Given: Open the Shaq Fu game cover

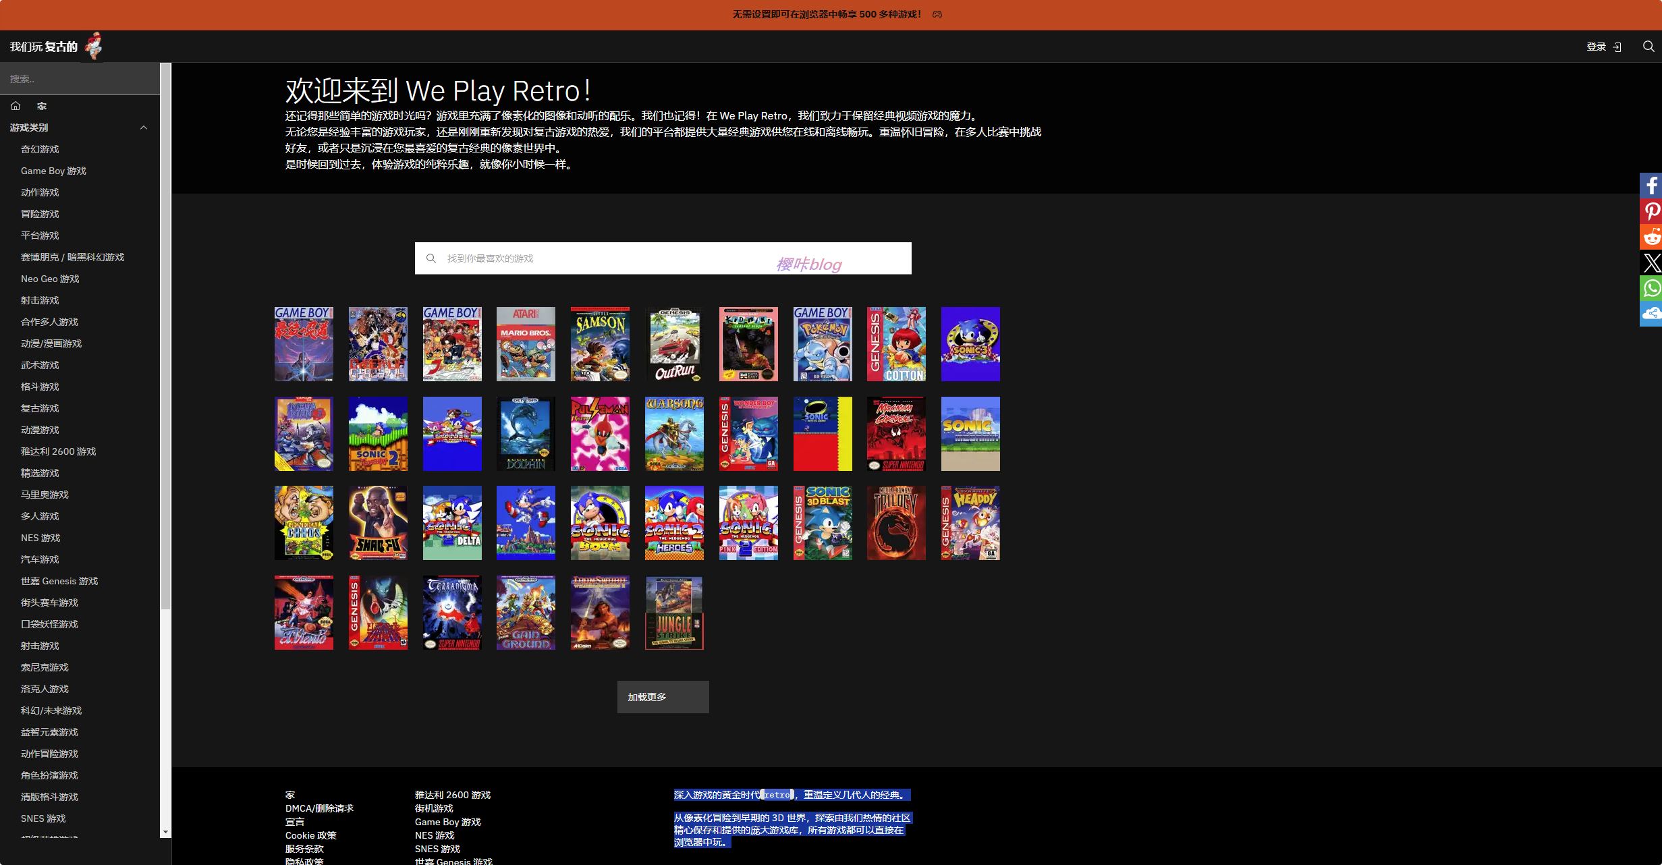Looking at the screenshot, I should (378, 523).
